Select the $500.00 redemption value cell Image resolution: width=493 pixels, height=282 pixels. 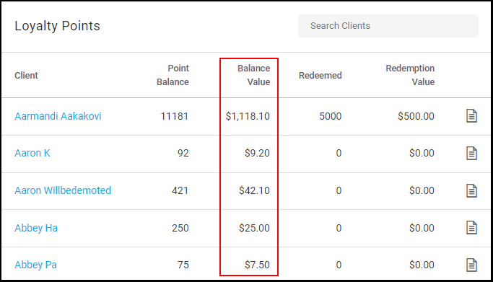pyautogui.click(x=416, y=116)
